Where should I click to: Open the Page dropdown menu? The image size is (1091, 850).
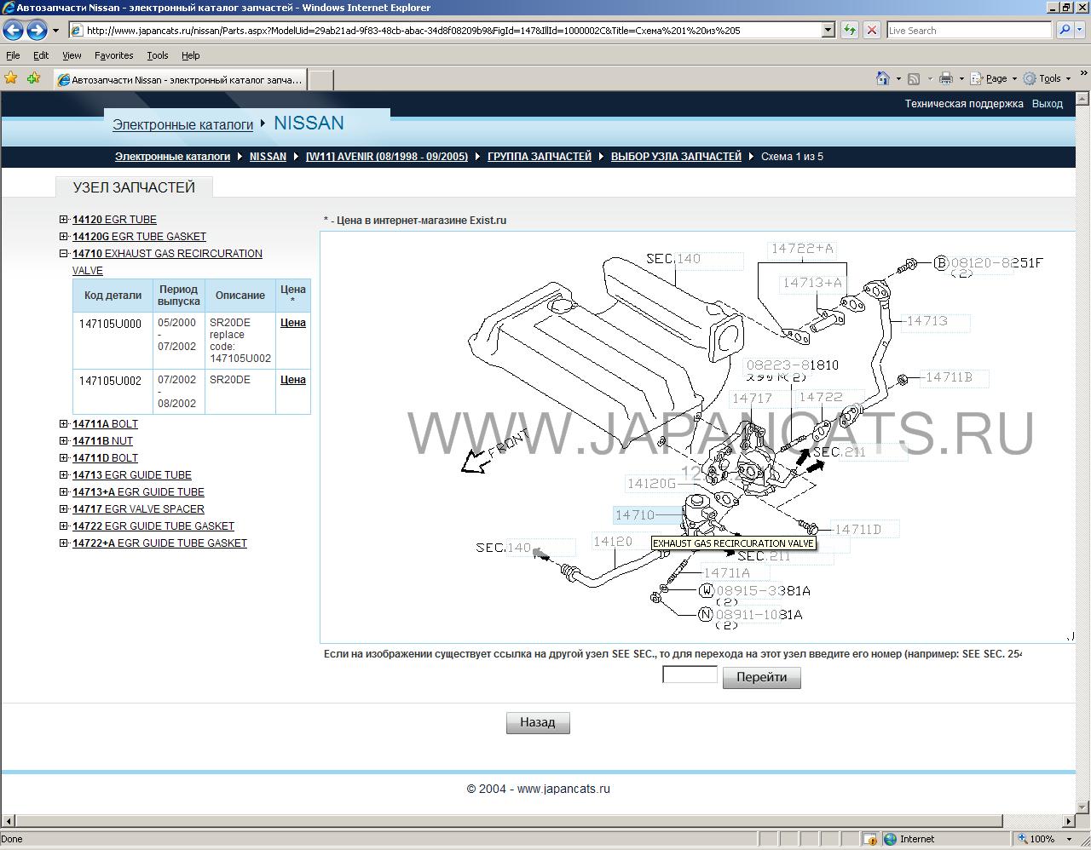(x=996, y=78)
